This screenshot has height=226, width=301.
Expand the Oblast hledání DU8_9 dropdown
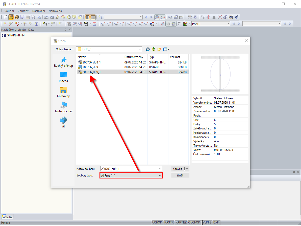click(x=140, y=49)
